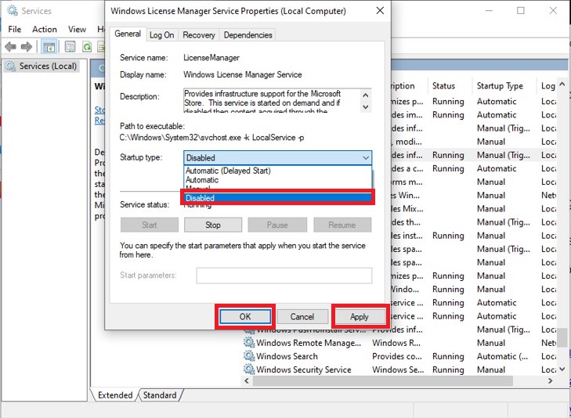Open the General tab
Image resolution: width=571 pixels, height=418 pixels.
click(x=128, y=34)
